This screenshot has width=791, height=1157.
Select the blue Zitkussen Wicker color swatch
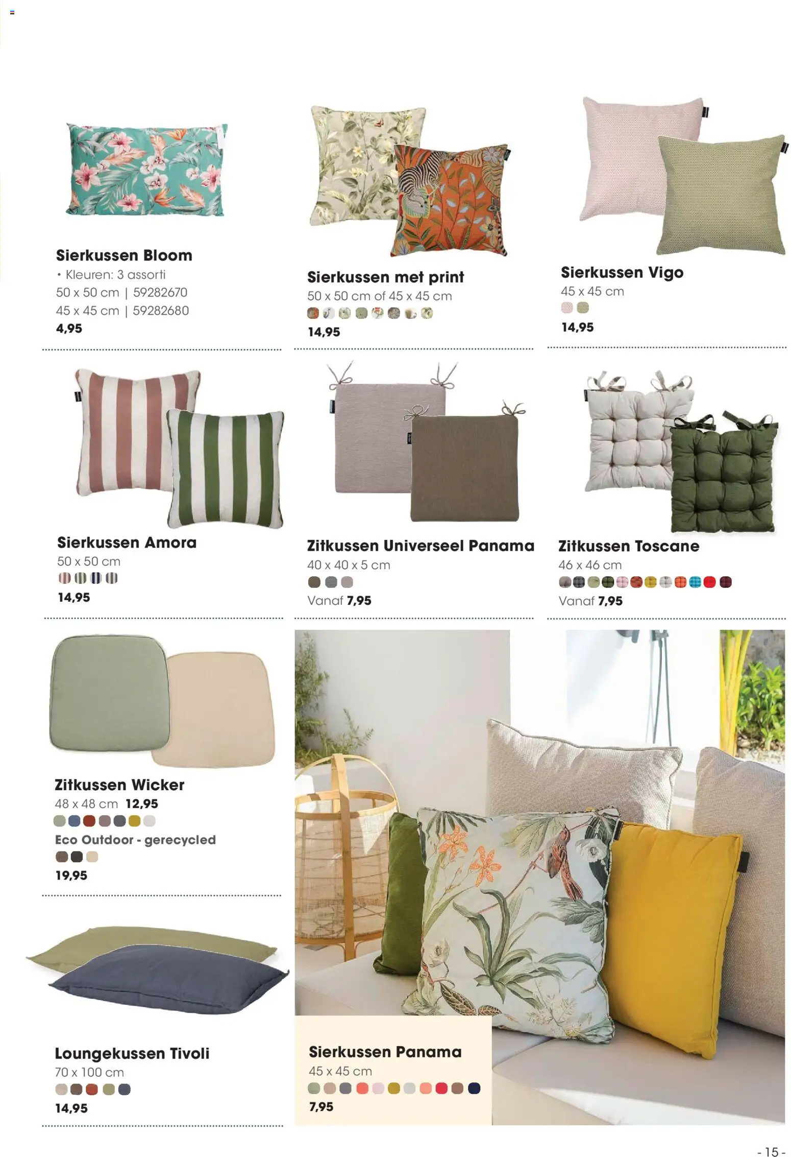coord(75,821)
